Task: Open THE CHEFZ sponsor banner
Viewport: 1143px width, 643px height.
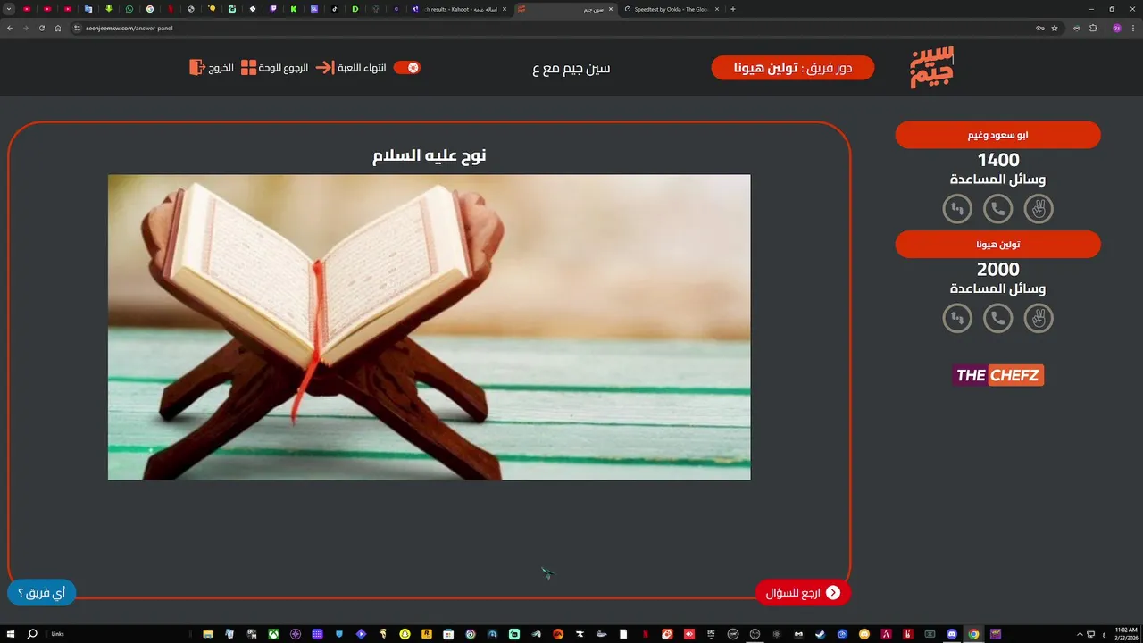Action: (x=997, y=375)
